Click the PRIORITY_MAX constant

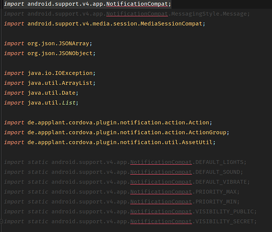[216, 192]
